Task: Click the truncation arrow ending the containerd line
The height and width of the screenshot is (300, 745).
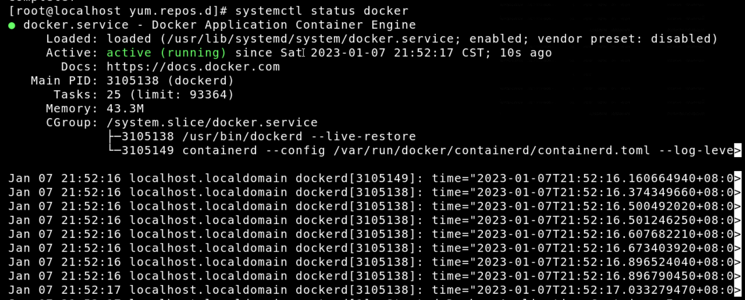Action: point(738,151)
